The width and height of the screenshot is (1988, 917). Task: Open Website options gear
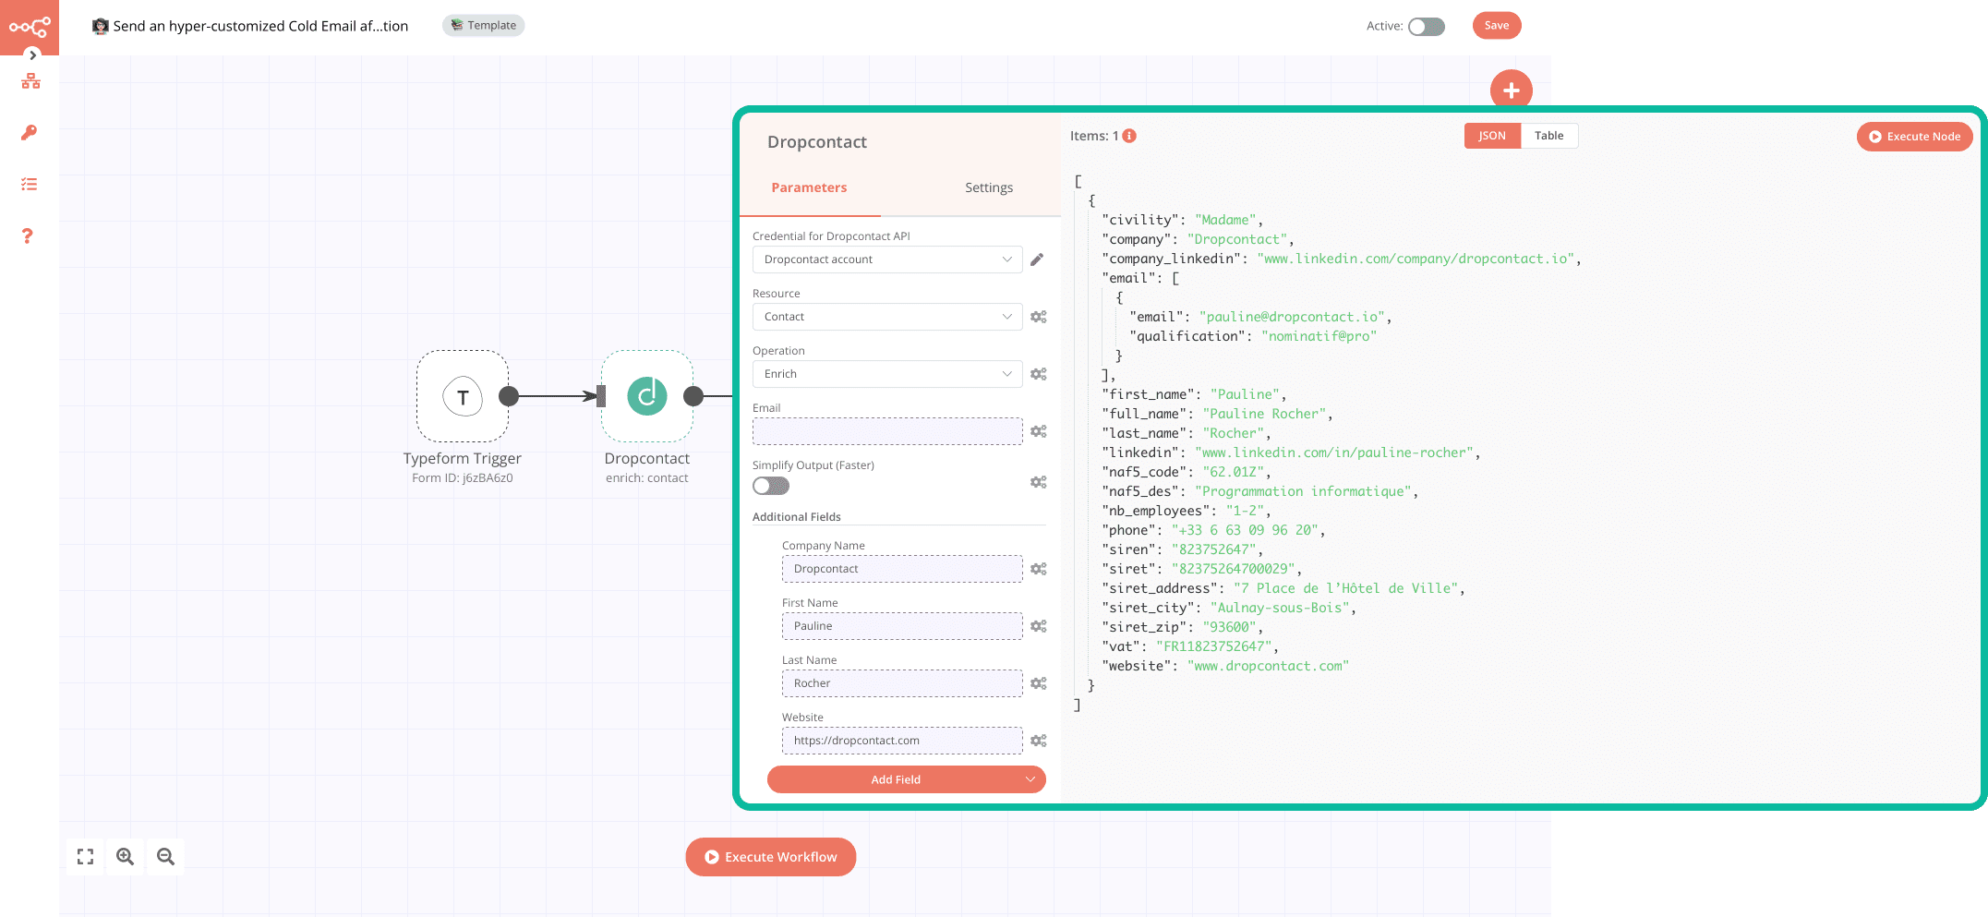1038,741
